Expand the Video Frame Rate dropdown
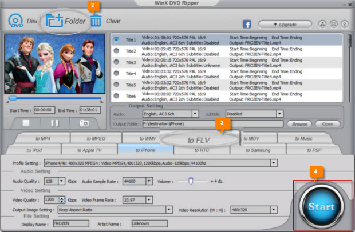 pos(149,199)
